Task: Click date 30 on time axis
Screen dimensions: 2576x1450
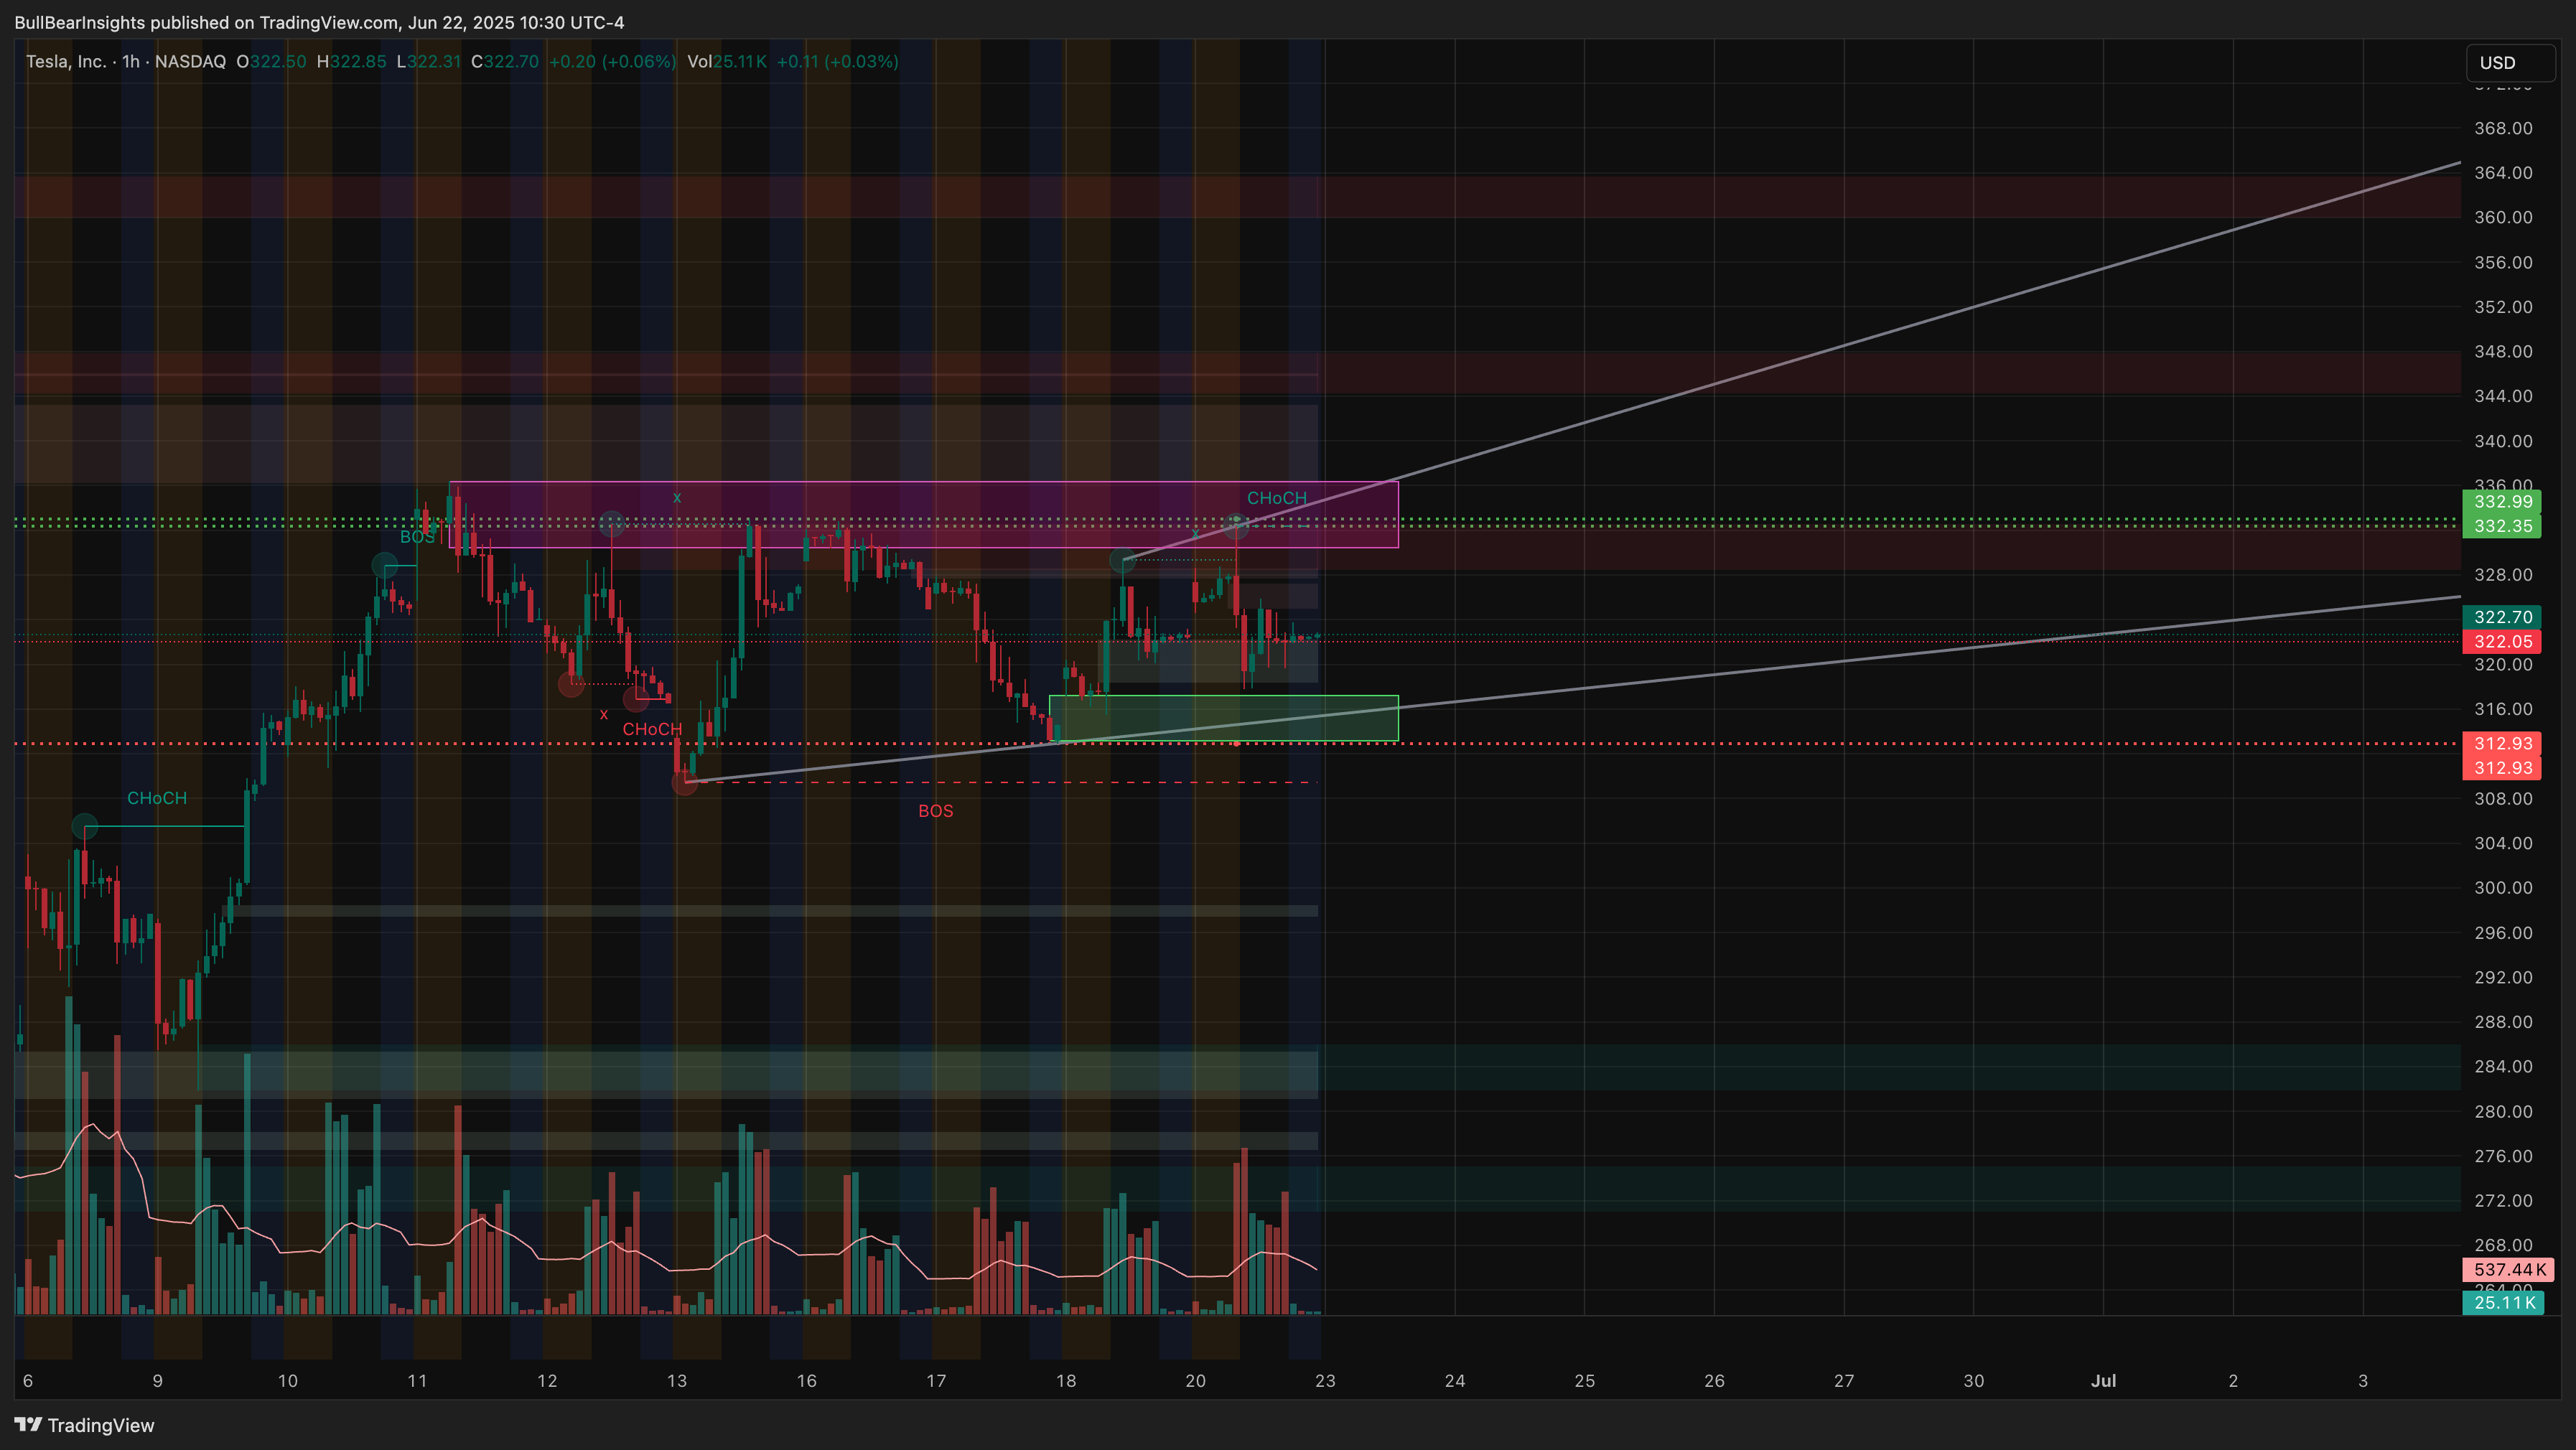Action: tap(1974, 1381)
